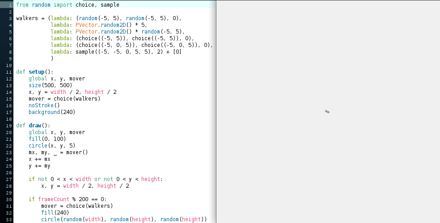Click the "from random import choice, sample" line
Viewport: 440px width, 223px height.
click(x=68, y=5)
